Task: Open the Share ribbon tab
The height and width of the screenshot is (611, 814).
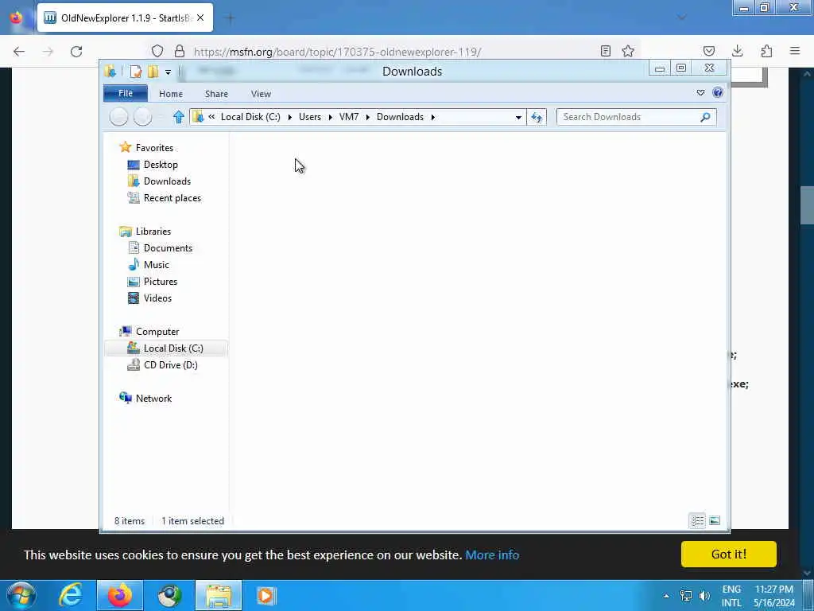Action: tap(216, 94)
